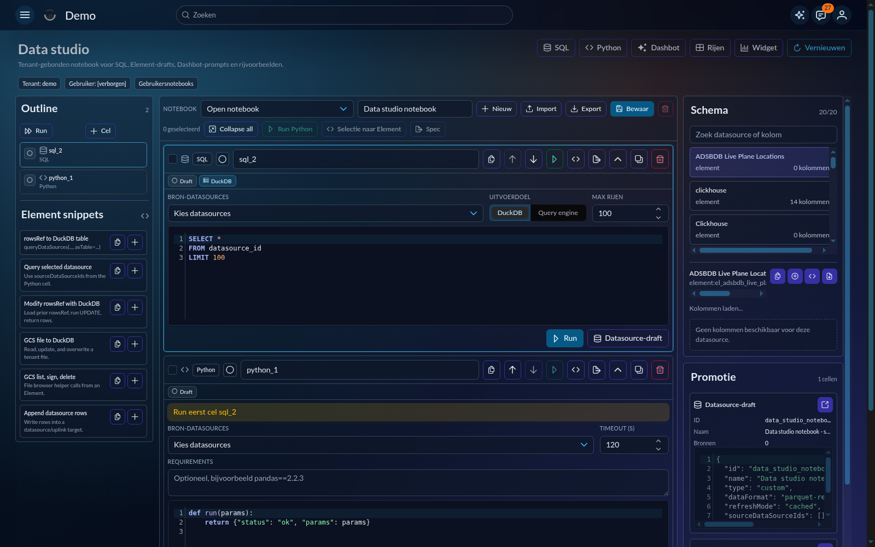This screenshot has height=547, width=875.
Task: Move sql_2 cell down
Action: tap(533, 159)
